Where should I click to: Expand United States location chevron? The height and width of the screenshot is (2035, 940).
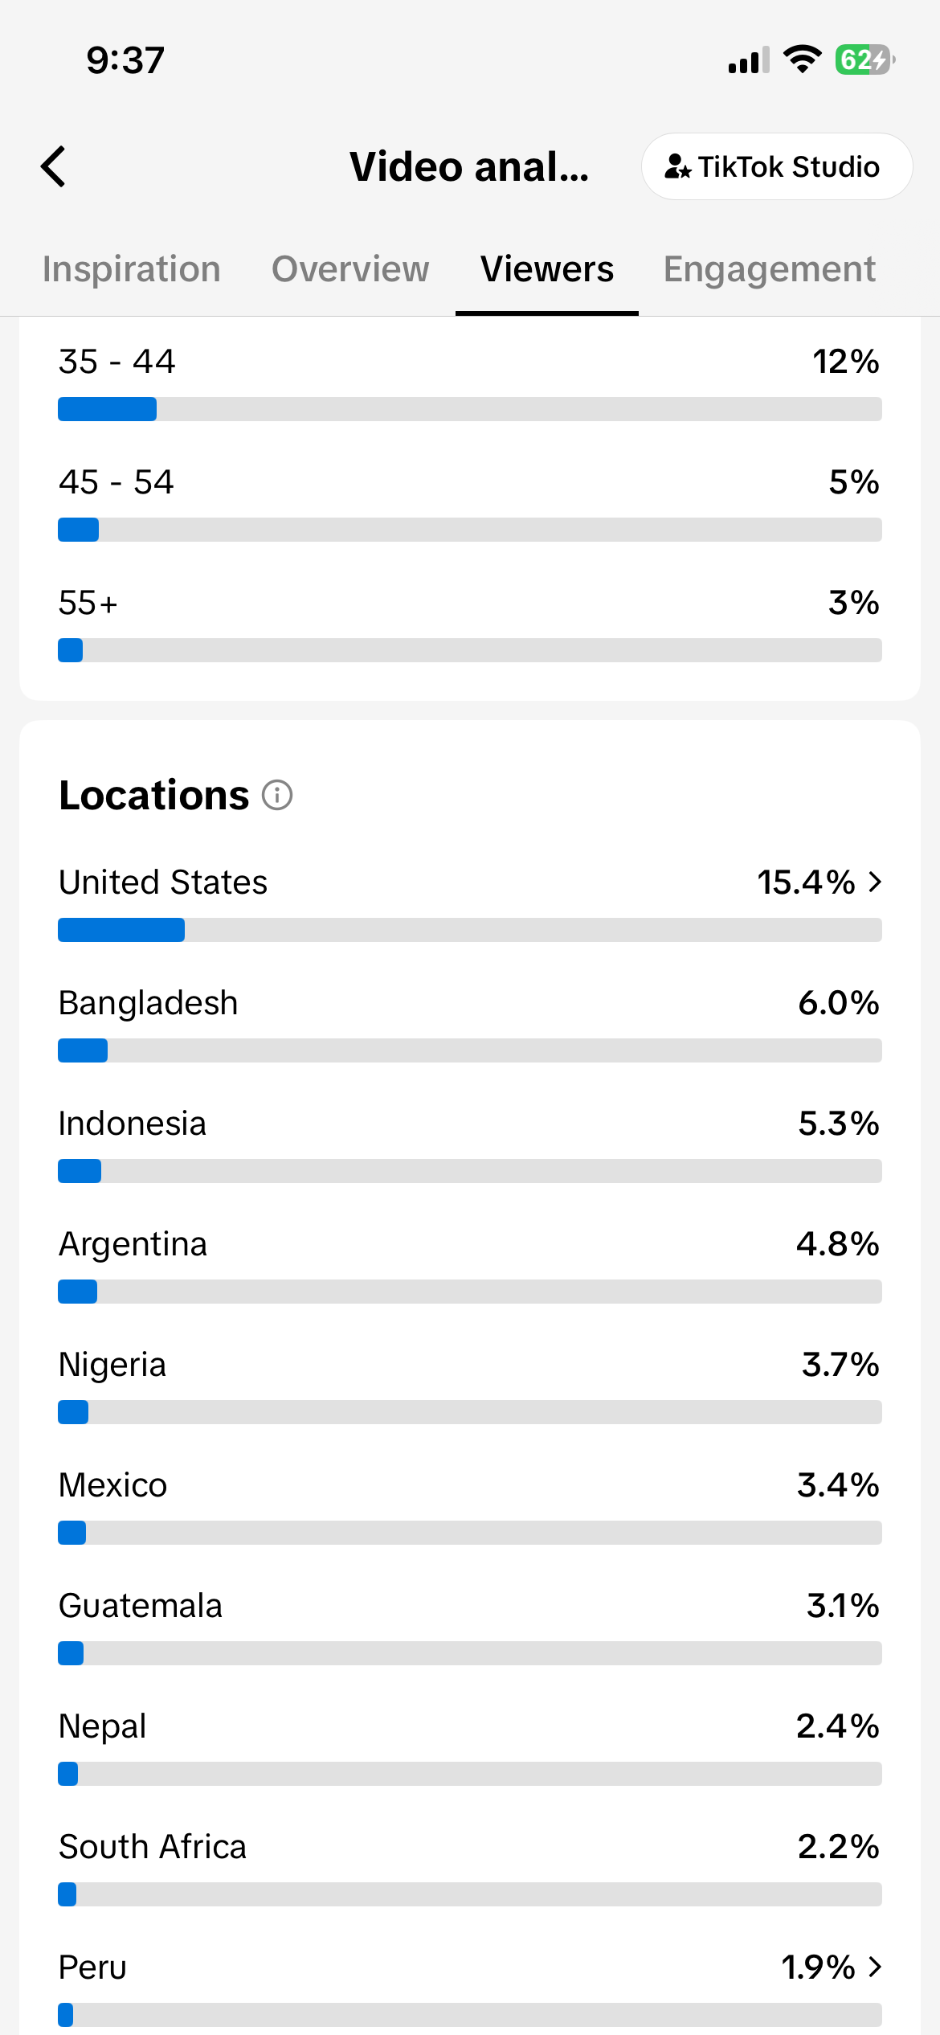(x=875, y=882)
